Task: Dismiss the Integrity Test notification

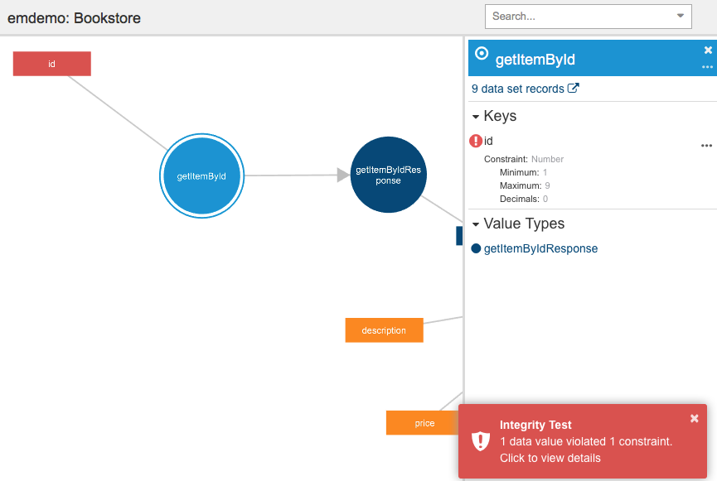Action: (694, 418)
